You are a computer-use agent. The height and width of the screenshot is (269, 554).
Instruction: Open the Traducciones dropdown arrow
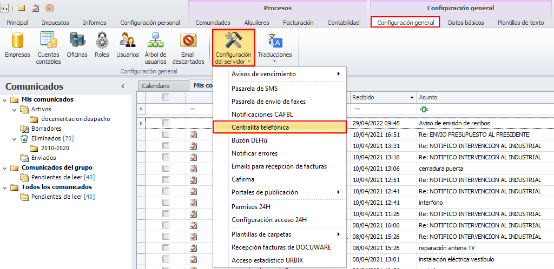(x=274, y=62)
